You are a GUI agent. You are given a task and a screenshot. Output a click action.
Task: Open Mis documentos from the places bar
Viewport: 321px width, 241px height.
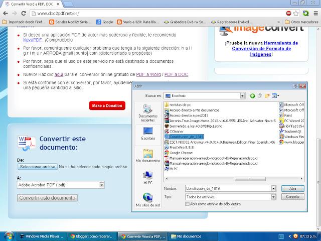(x=148, y=156)
